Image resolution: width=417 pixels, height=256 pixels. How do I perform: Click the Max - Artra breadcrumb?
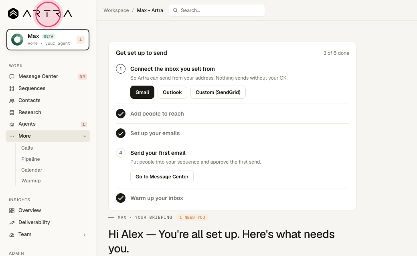150,10
